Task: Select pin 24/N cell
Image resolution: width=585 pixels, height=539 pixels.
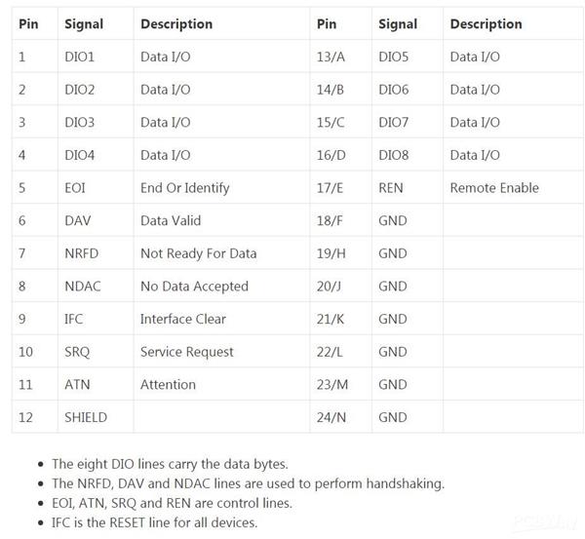Action: click(x=331, y=417)
